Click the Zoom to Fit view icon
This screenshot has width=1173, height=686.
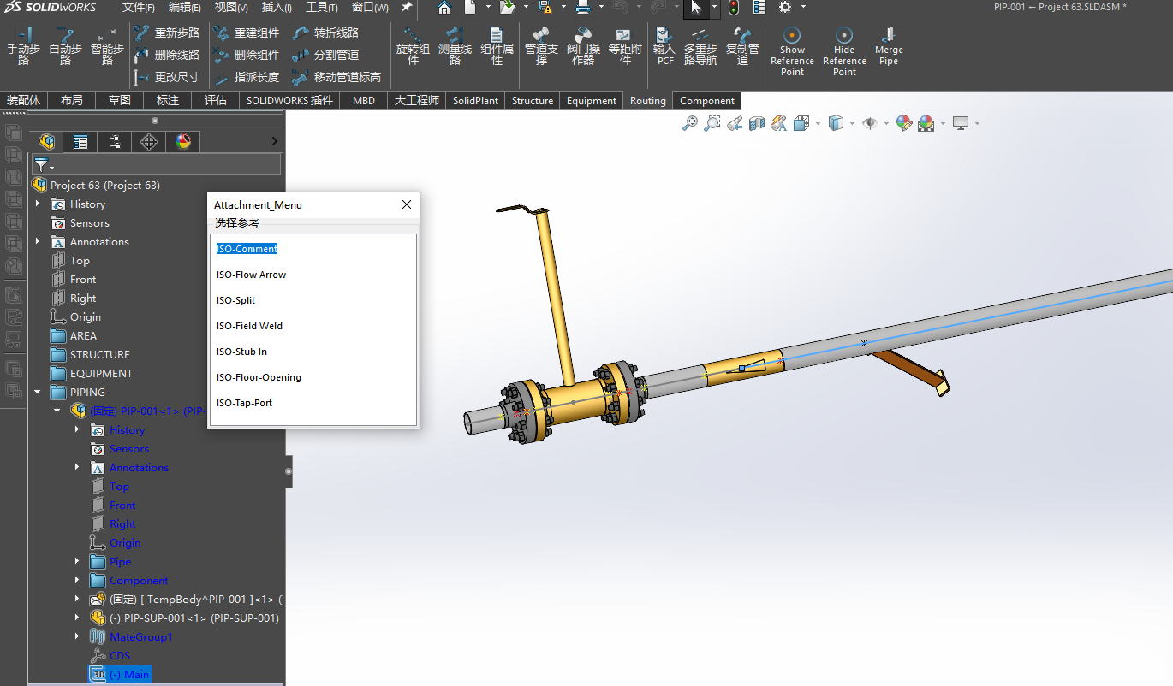click(689, 123)
